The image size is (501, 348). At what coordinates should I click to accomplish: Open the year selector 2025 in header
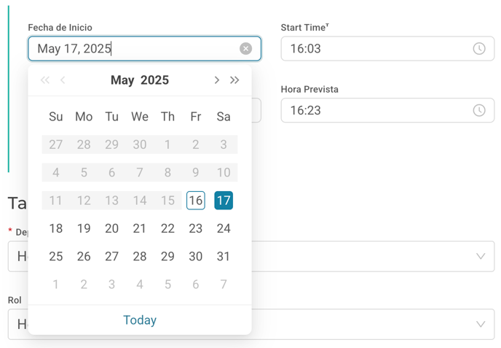click(x=154, y=80)
